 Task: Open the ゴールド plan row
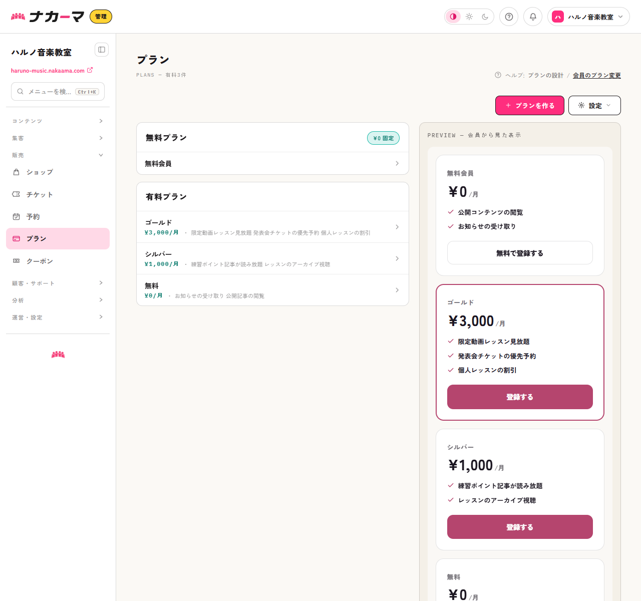coord(272,227)
